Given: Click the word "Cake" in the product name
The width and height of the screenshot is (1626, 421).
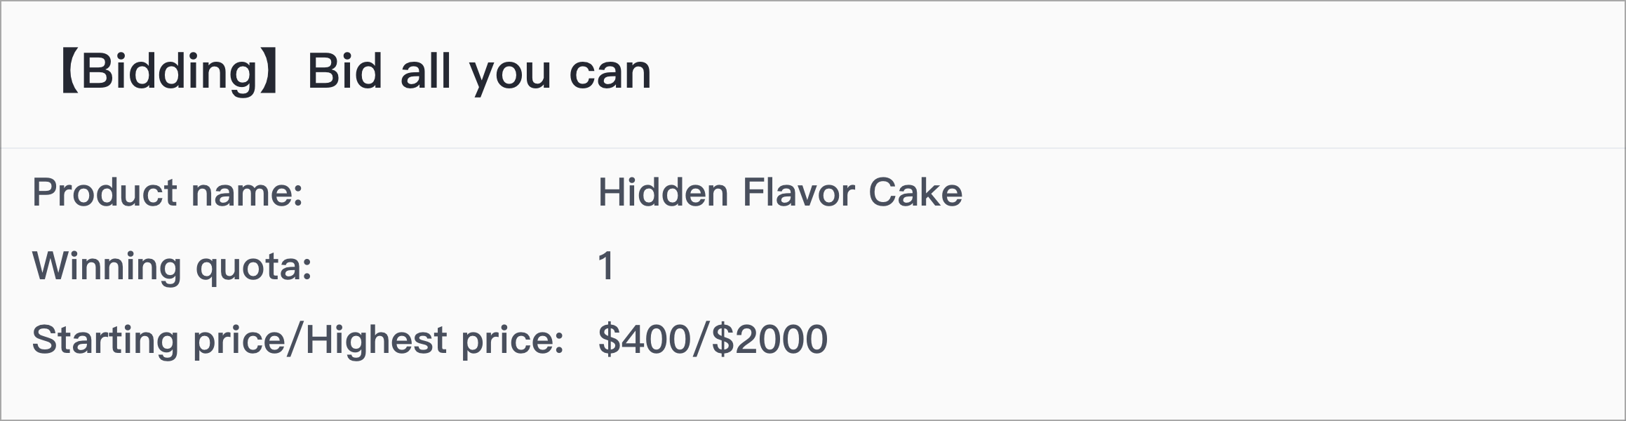Looking at the screenshot, I should (915, 192).
